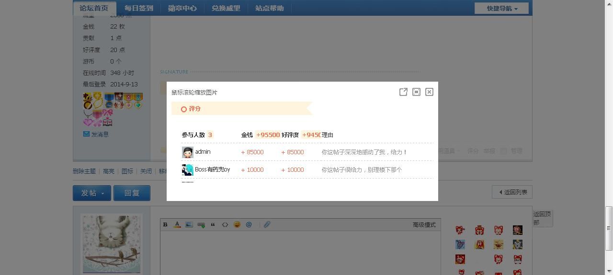Close the image viewer popup
Viewport: 613px width, 275px height.
pyautogui.click(x=429, y=92)
